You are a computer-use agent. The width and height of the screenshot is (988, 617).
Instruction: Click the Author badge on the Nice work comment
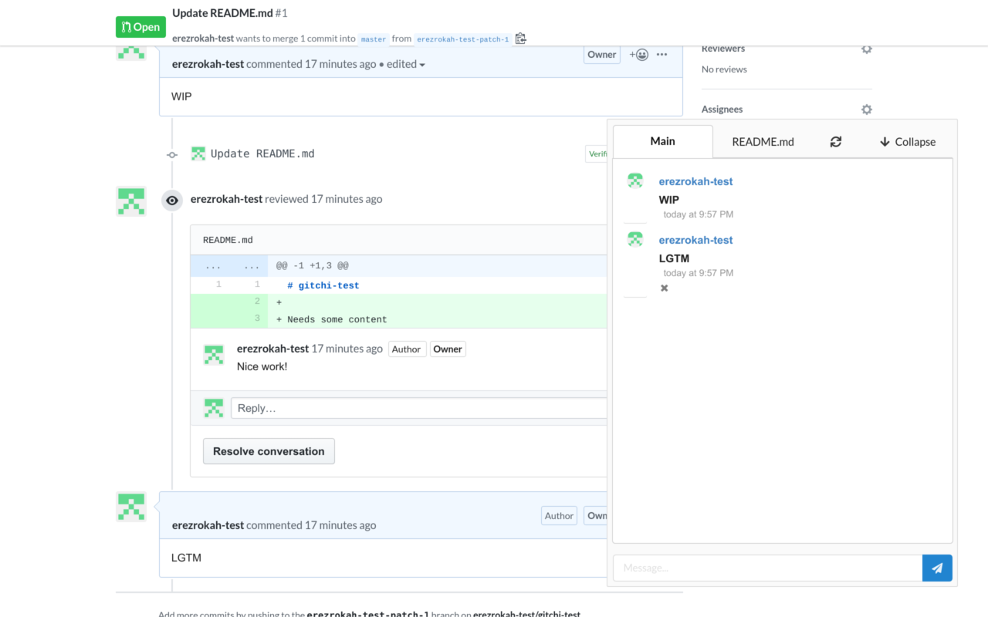tap(406, 349)
